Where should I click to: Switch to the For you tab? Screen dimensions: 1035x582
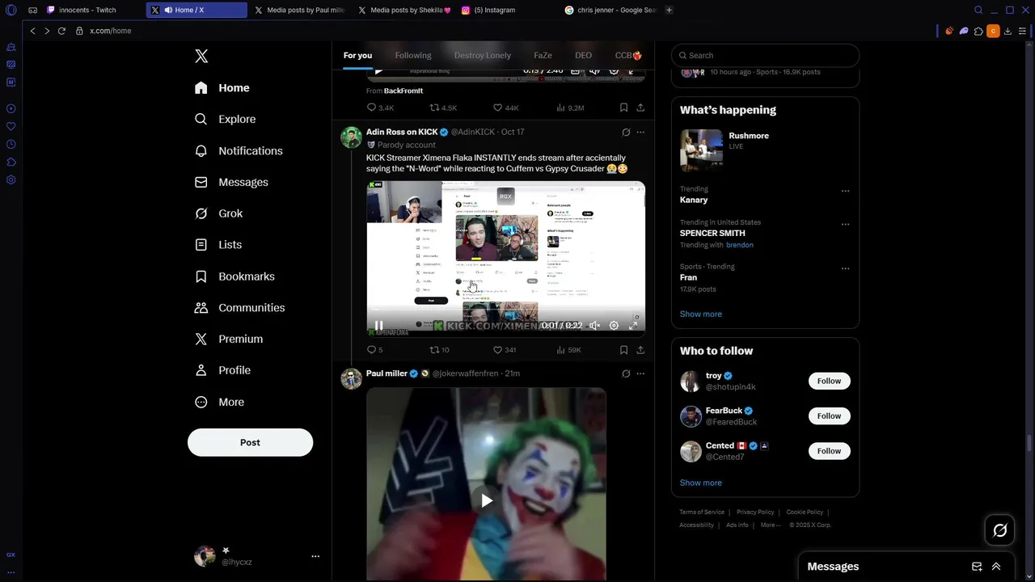tap(357, 55)
